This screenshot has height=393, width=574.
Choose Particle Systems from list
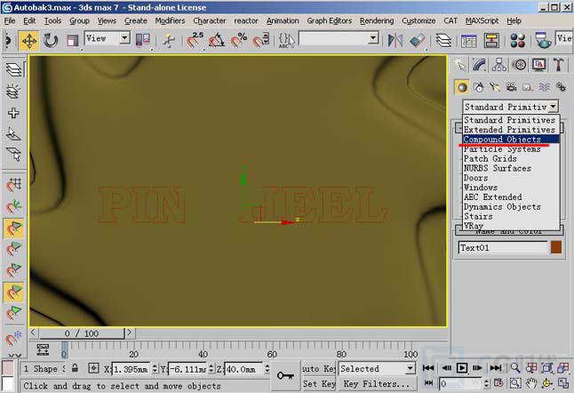[x=511, y=149]
